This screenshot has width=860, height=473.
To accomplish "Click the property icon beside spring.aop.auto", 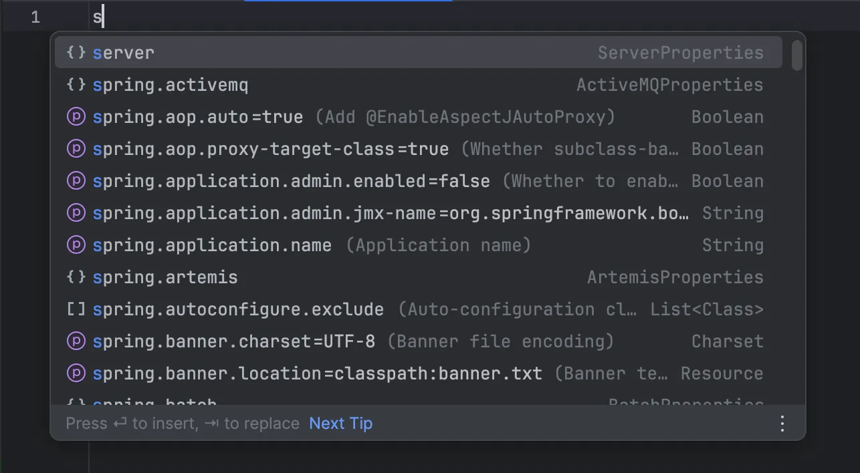I will tap(76, 116).
